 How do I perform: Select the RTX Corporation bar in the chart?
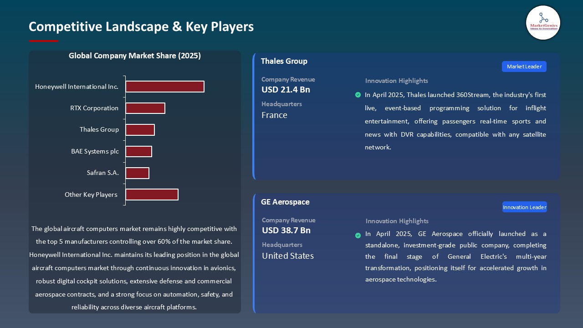pos(145,108)
